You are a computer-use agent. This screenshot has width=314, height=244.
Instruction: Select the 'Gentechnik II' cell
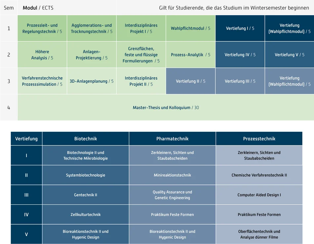coord(86,195)
